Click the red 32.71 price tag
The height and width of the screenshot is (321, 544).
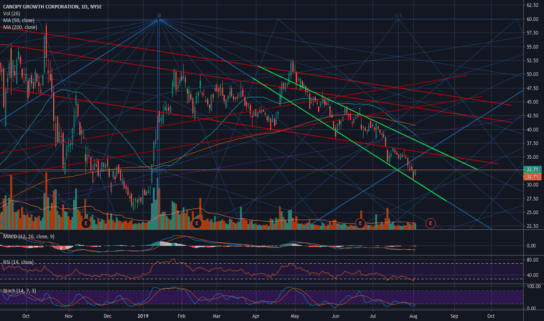(532, 177)
